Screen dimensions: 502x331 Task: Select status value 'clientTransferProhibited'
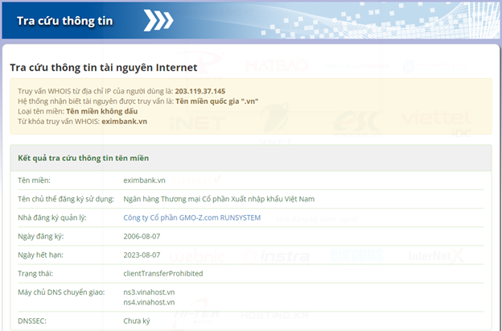(x=163, y=274)
